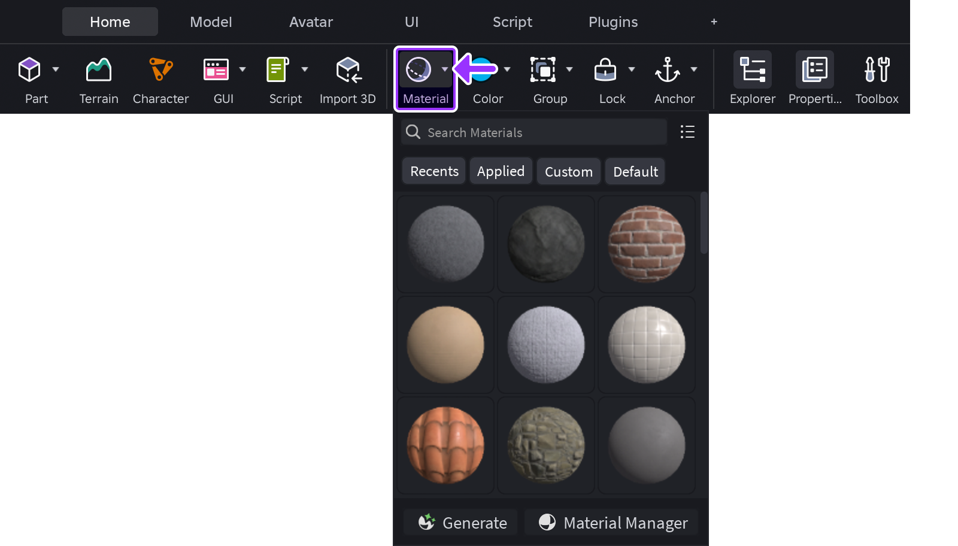Click the Anchor tool icon
958x546 pixels.
pos(667,70)
